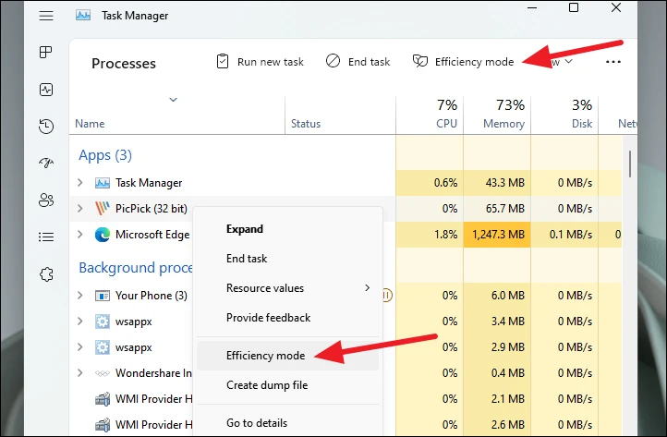Click the 0.6% CPU cell

(x=430, y=183)
